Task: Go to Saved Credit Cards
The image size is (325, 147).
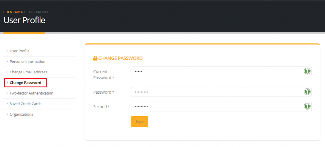Action: pos(25,104)
